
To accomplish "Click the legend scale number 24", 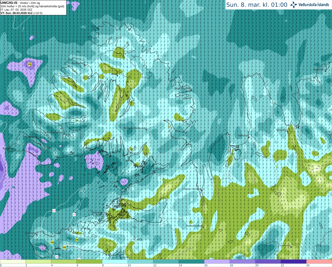I will click(x=308, y=265).
